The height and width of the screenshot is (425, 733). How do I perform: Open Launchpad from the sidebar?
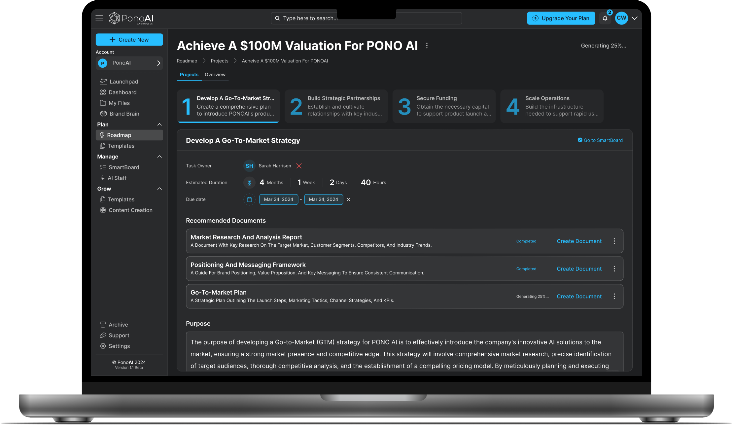point(123,82)
